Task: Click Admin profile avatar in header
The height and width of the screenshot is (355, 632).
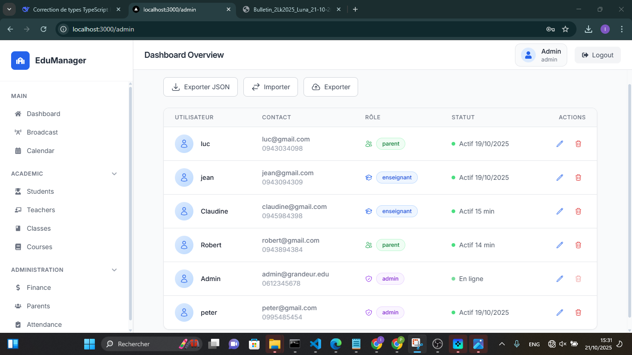Action: click(x=528, y=55)
